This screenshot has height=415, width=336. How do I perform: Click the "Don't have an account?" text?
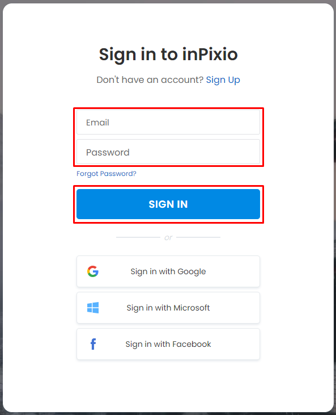(x=150, y=79)
